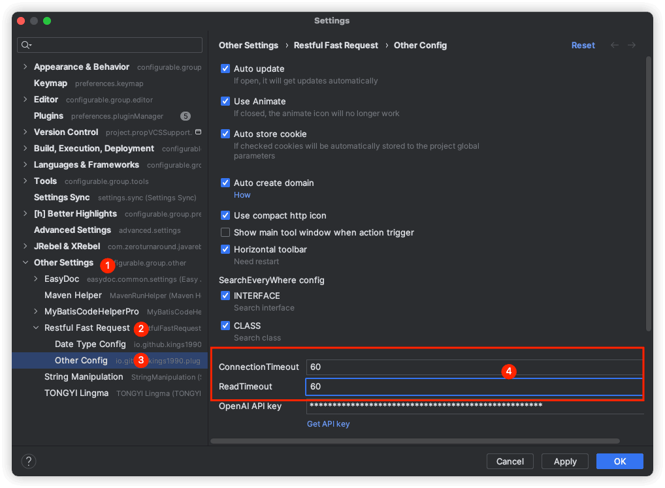This screenshot has width=665, height=488.
Task: Expand the Appearance & Behavior section
Action: 25,67
